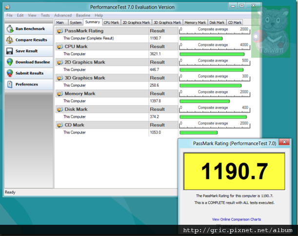Click the Disk Mark green result bar
This screenshot has height=236, width=298.
pyautogui.click(x=213, y=117)
